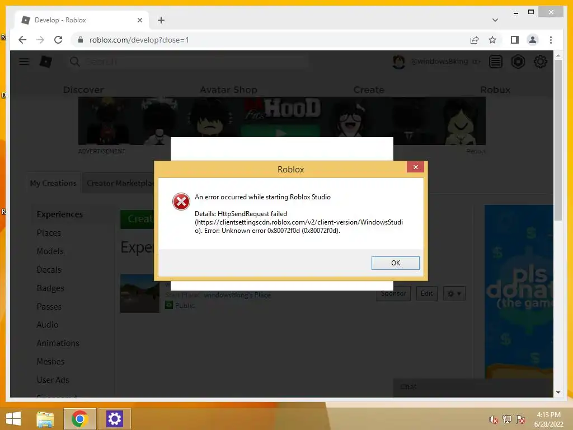The height and width of the screenshot is (430, 573).
Task: Open the Roblox notifications list icon
Action: [x=496, y=62]
